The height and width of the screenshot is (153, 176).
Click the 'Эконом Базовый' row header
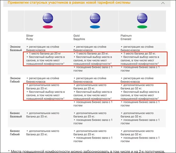pos(16,49)
